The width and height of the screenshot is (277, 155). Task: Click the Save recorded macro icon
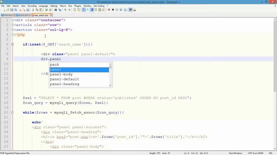(125, 10)
